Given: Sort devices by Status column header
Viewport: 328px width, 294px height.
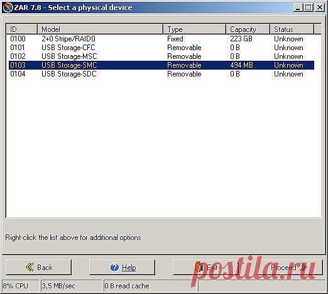Looking at the screenshot, I should point(292,29).
